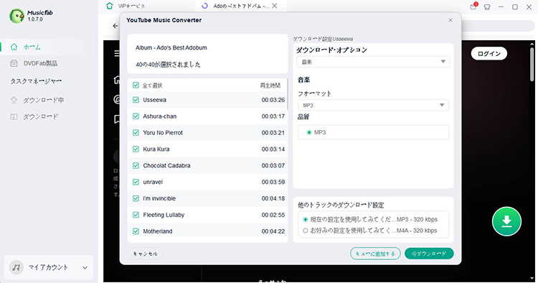Uncheck the Ashura-chan track checkbox
Viewport: 538px width, 283px height.
coord(136,116)
